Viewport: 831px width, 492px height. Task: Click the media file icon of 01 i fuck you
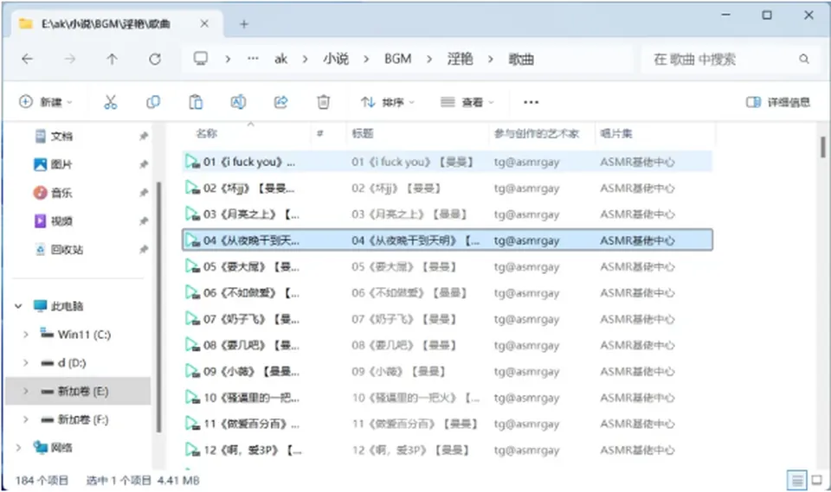[x=192, y=161]
